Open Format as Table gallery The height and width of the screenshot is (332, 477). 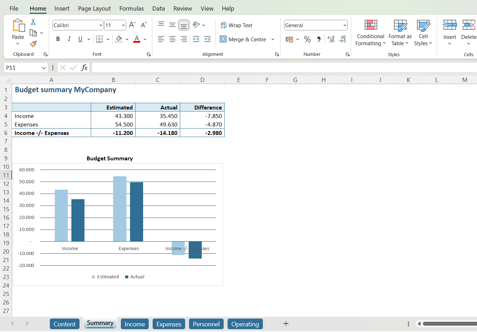400,33
